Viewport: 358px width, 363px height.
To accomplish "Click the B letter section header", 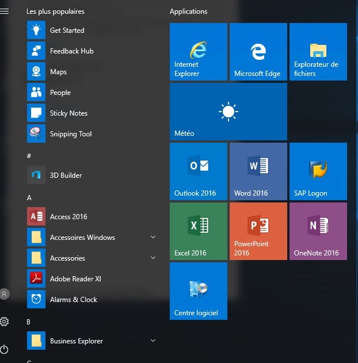I will [28, 322].
